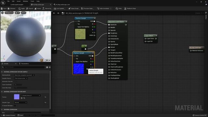
Task: Open Search in the toolbar
Action: pos(30,8)
